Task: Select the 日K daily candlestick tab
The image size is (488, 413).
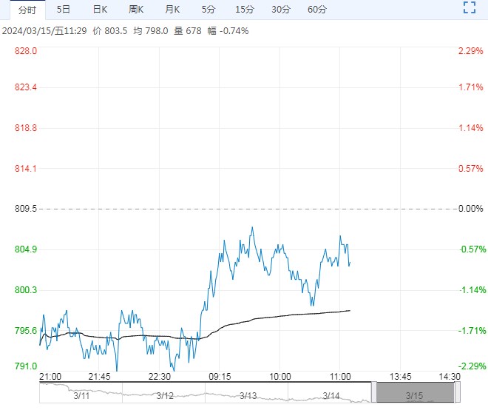Action: (x=100, y=10)
